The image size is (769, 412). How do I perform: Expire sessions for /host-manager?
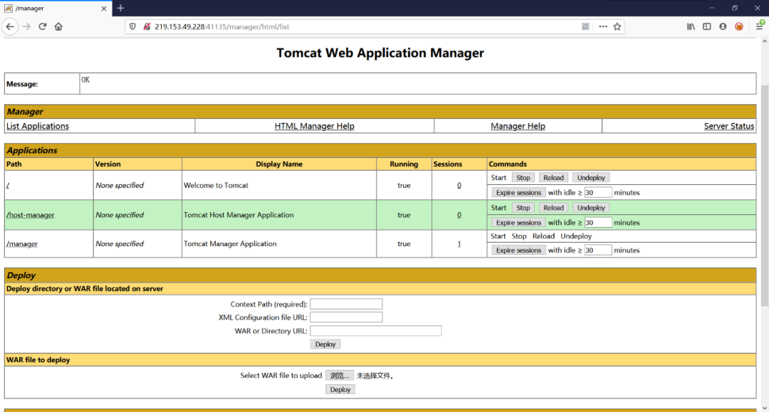point(518,223)
